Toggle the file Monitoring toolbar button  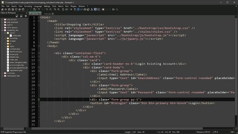(99, 9)
